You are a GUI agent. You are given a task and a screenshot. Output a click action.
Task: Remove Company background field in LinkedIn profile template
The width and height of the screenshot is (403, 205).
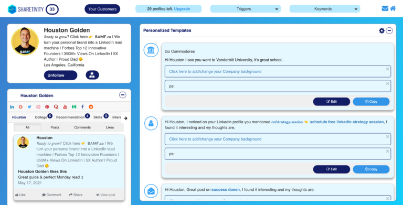tap(387, 136)
